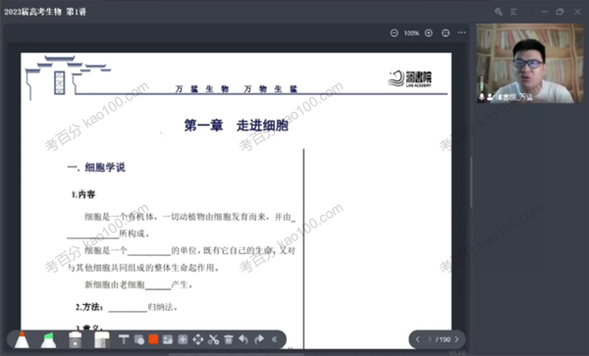Redo the annotation
The height and width of the screenshot is (356, 589).
pos(259,340)
